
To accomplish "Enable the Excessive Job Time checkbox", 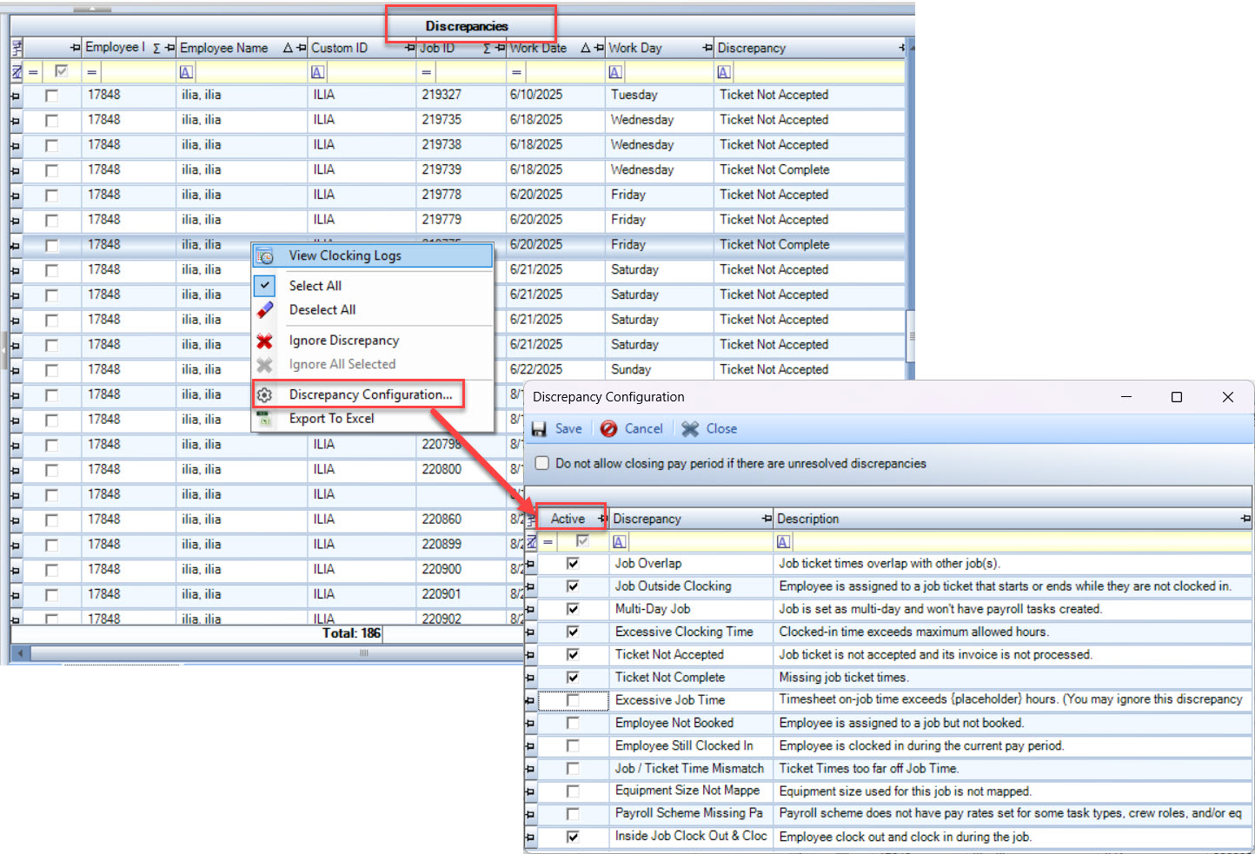I will click(x=573, y=700).
